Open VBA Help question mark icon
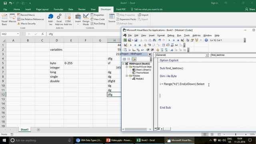Image resolution: width=256 pixels, height=144 pixels. pyautogui.click(x=206, y=40)
